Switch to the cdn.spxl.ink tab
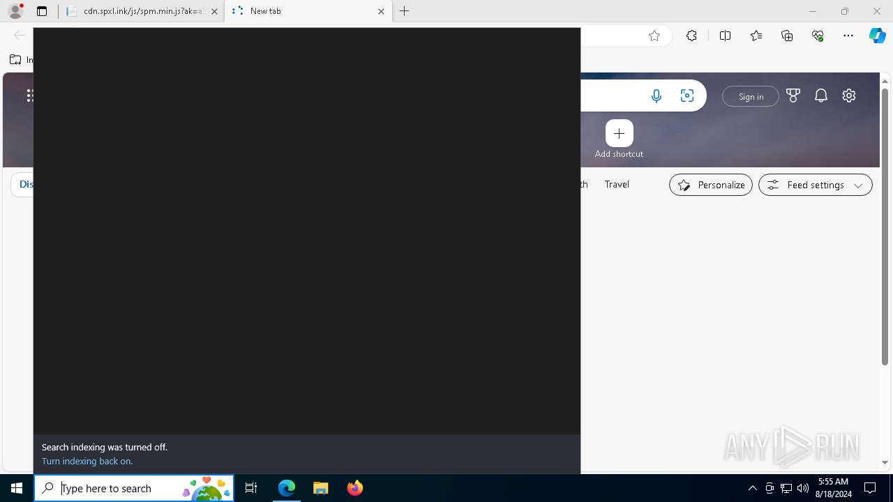 point(142,11)
